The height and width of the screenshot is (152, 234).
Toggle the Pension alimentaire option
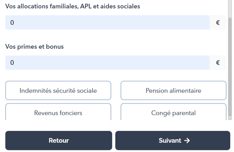click(173, 90)
